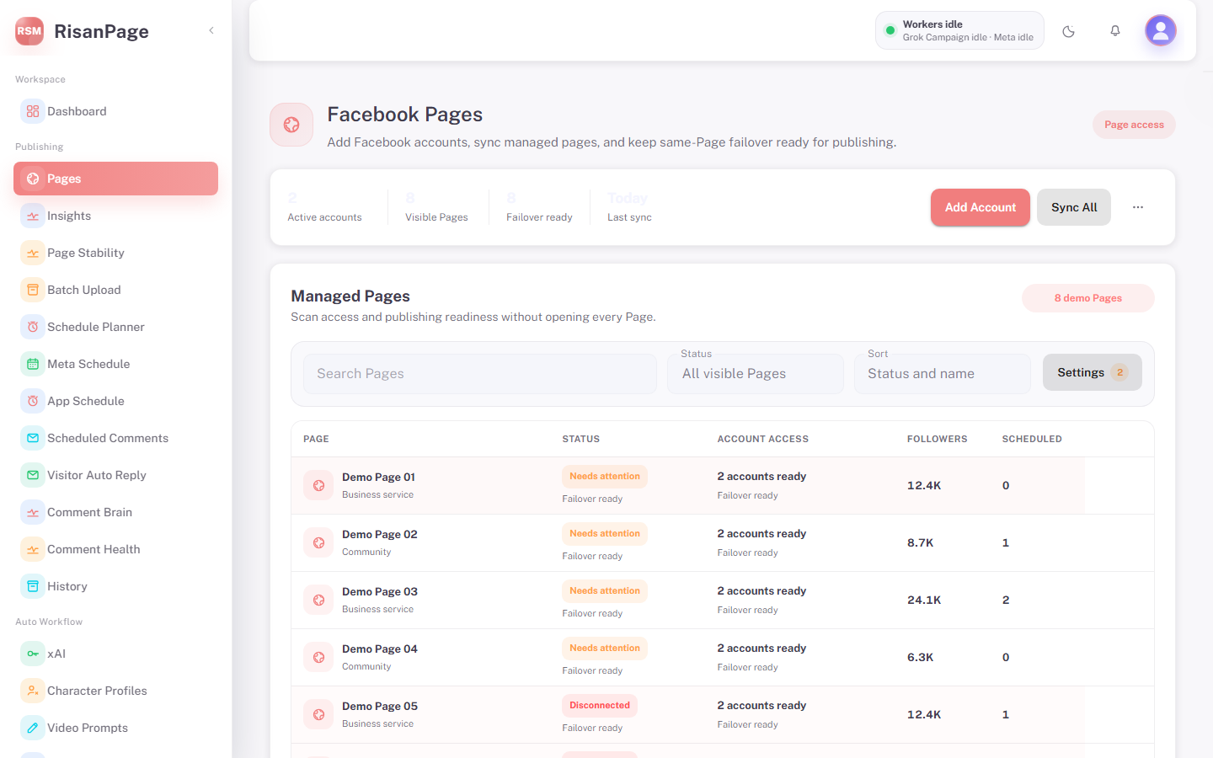Screen dimensions: 1213x758
Task: Open Insights in the sidebar
Action: (x=115, y=216)
